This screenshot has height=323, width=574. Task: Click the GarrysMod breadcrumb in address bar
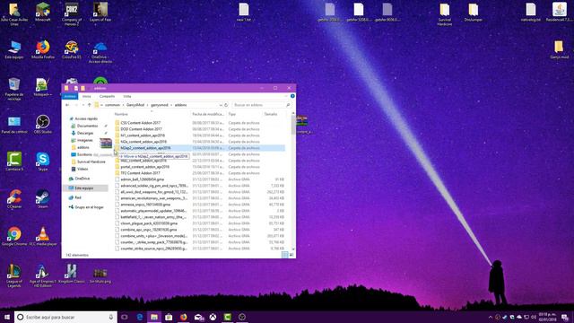135,105
